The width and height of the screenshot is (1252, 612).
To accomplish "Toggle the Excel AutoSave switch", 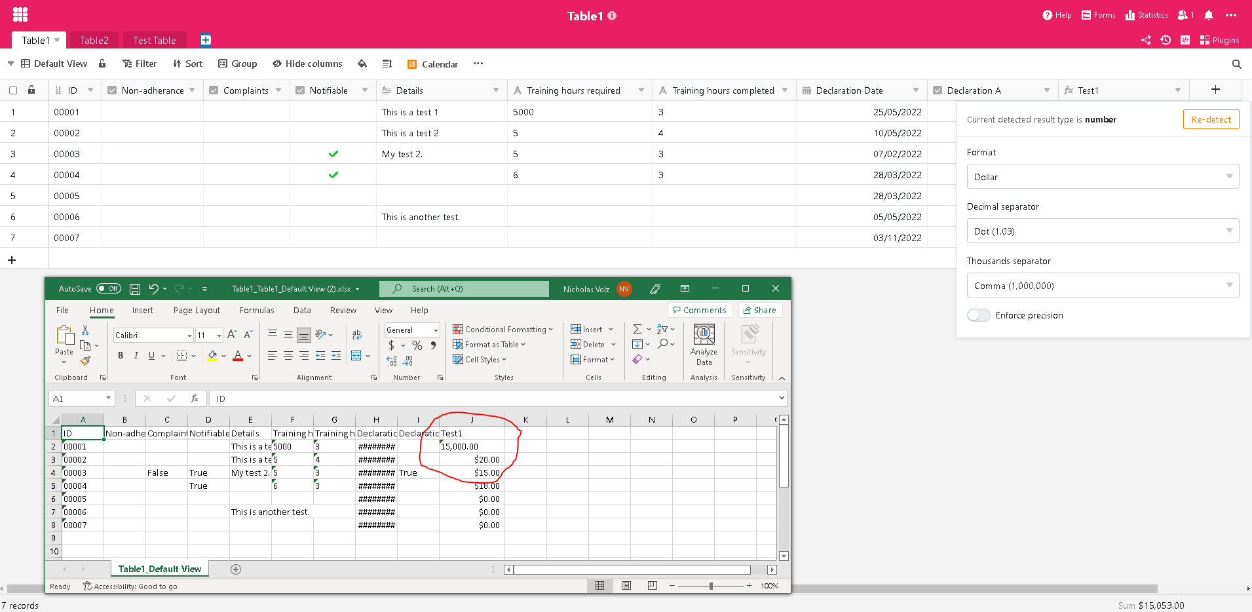I will [108, 289].
